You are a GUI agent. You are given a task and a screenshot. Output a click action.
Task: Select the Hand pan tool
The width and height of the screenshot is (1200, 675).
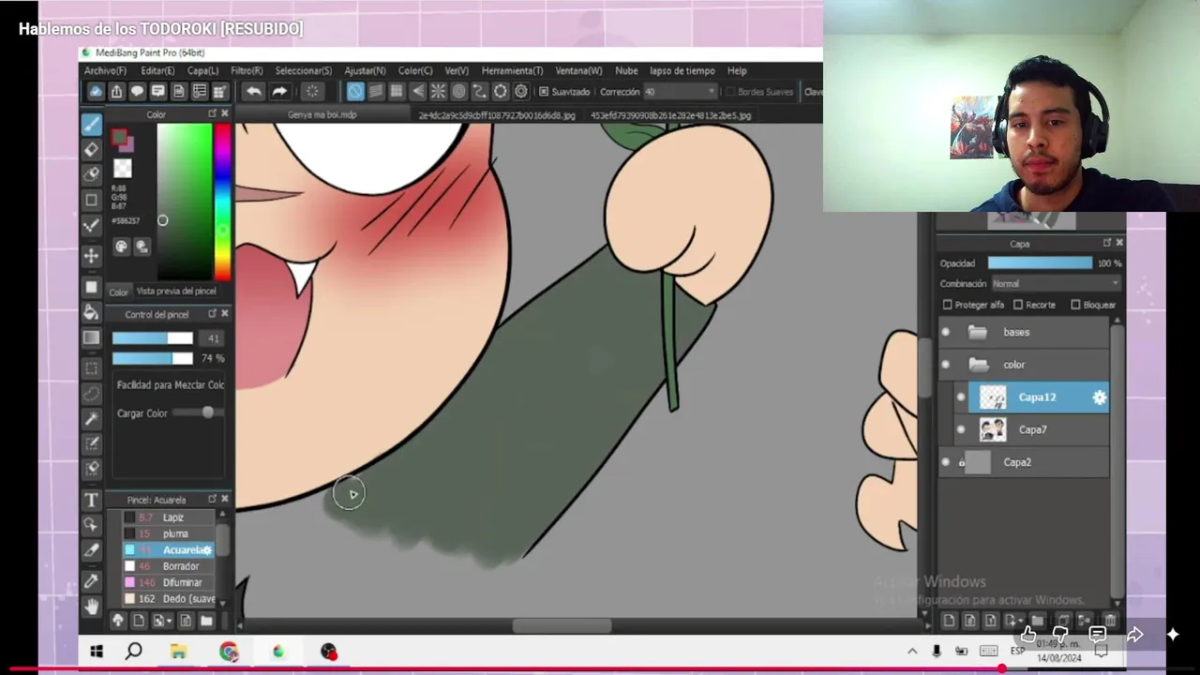[x=91, y=607]
